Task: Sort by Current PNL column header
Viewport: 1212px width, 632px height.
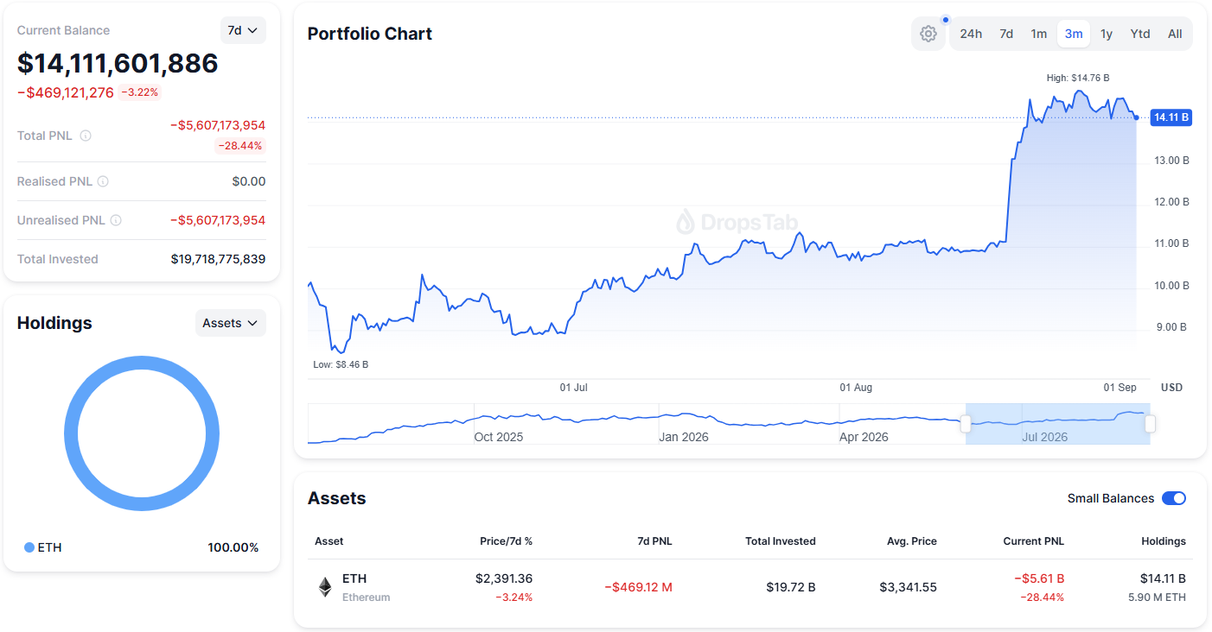Action: [1033, 541]
